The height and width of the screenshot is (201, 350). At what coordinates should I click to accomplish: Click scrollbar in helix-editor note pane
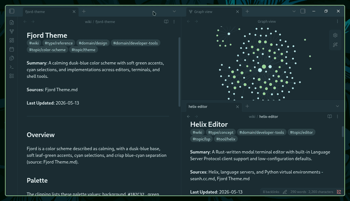pyautogui.click(x=343, y=132)
